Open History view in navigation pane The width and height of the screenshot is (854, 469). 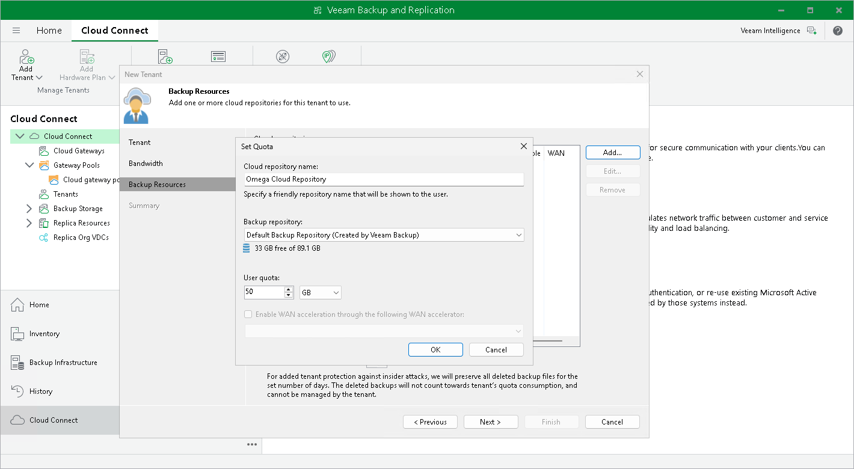tap(40, 391)
